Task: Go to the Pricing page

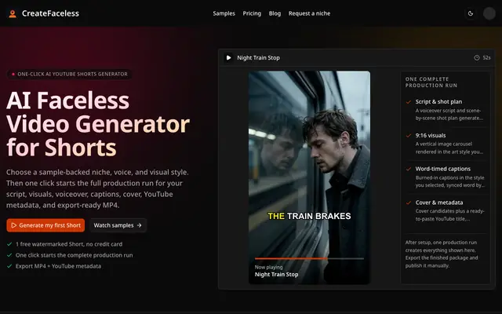Action: click(x=252, y=13)
